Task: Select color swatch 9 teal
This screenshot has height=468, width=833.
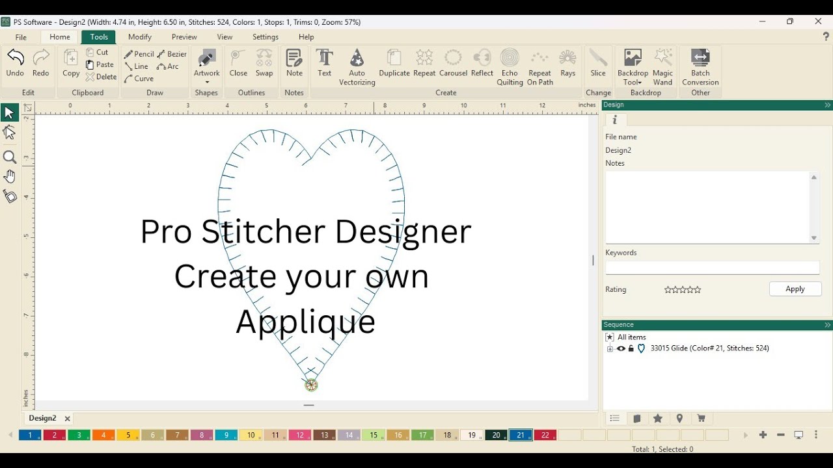Action: [226, 435]
